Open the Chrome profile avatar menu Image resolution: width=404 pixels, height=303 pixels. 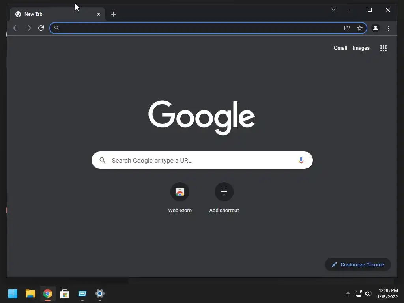pyautogui.click(x=376, y=28)
